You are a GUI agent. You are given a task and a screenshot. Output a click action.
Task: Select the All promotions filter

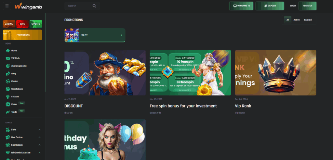coord(288,20)
